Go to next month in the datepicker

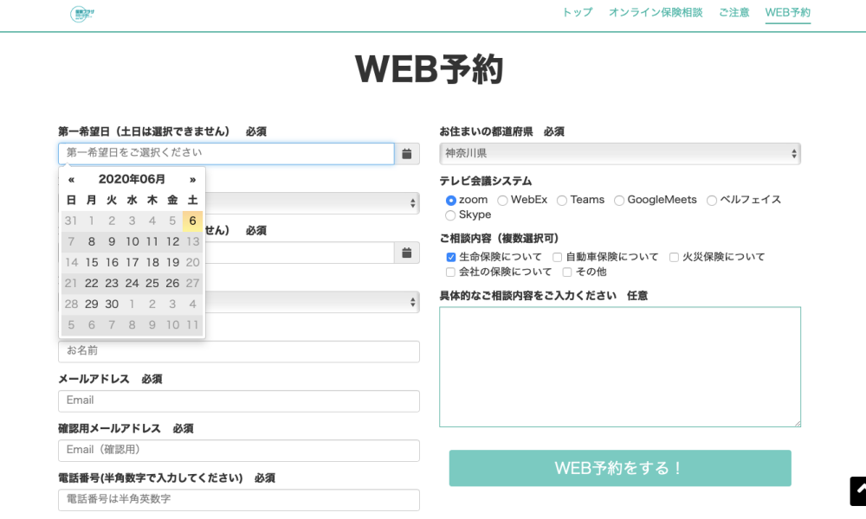click(x=192, y=179)
